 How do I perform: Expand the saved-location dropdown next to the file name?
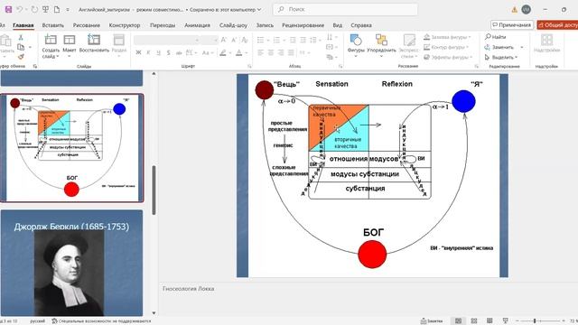pos(259,10)
